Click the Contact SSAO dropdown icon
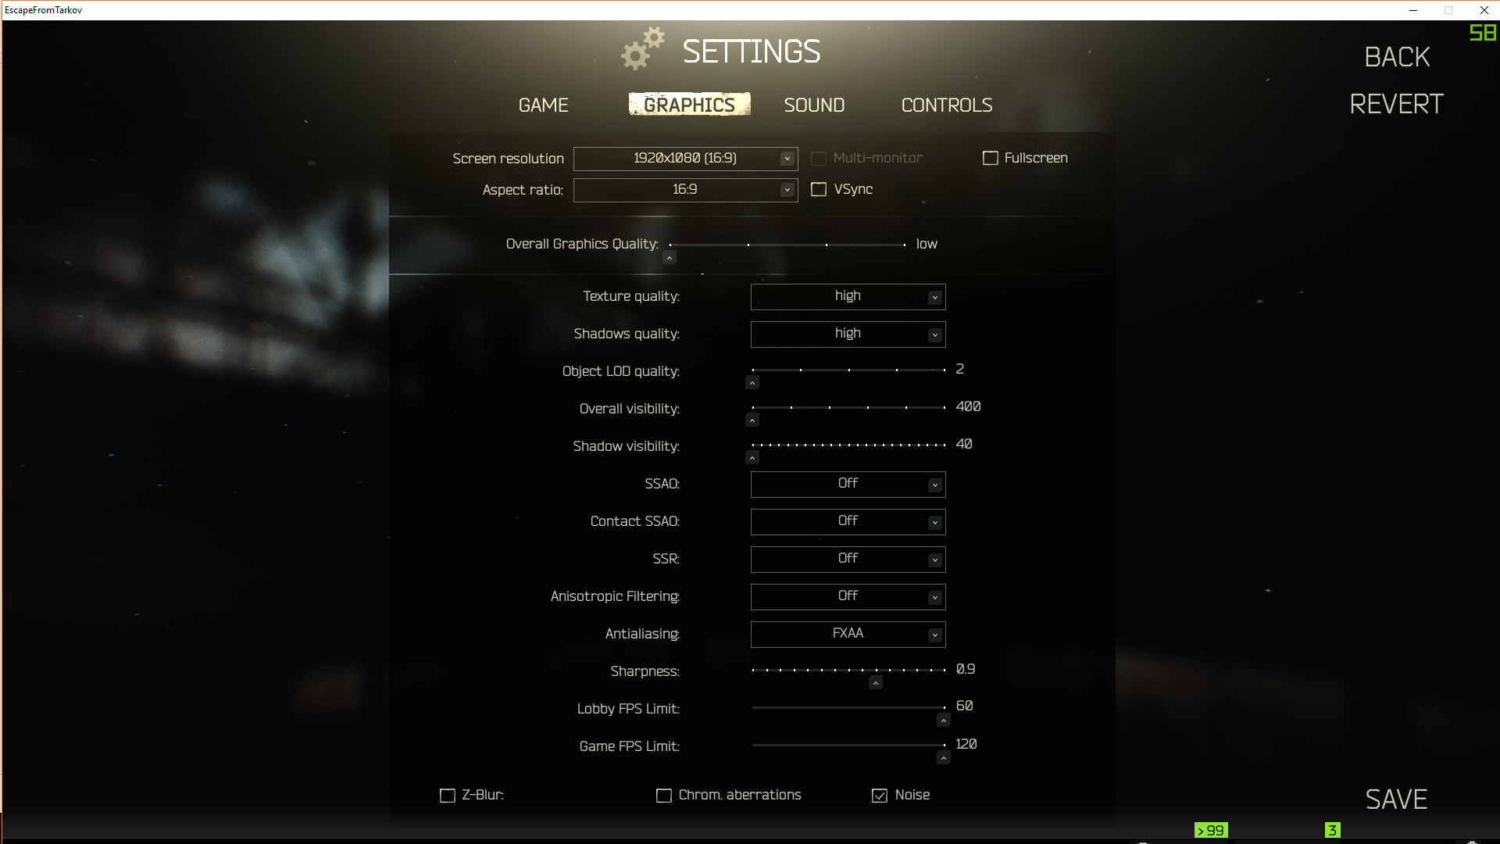This screenshot has width=1500, height=844. click(934, 521)
